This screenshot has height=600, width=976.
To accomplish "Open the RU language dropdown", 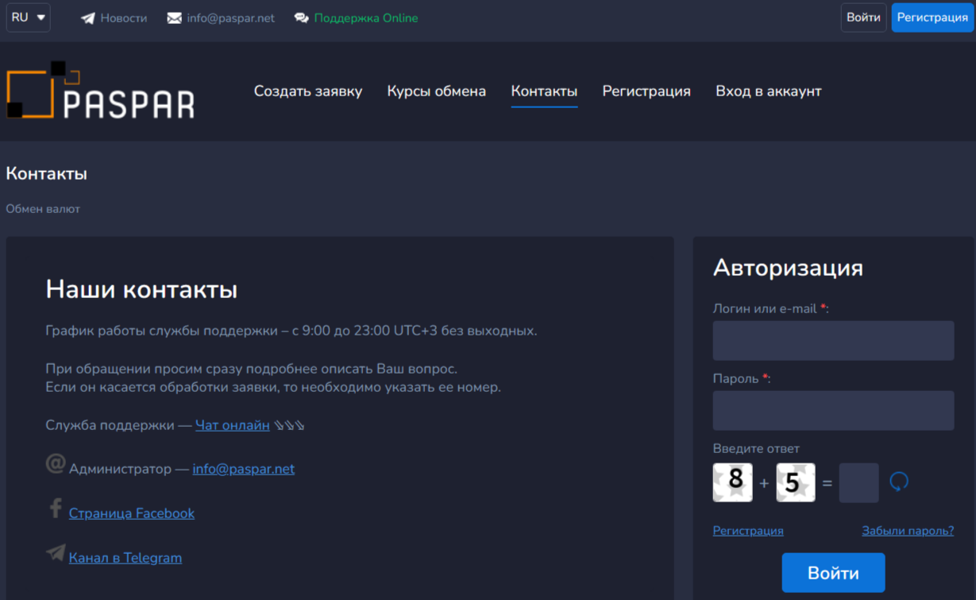I will coord(29,17).
